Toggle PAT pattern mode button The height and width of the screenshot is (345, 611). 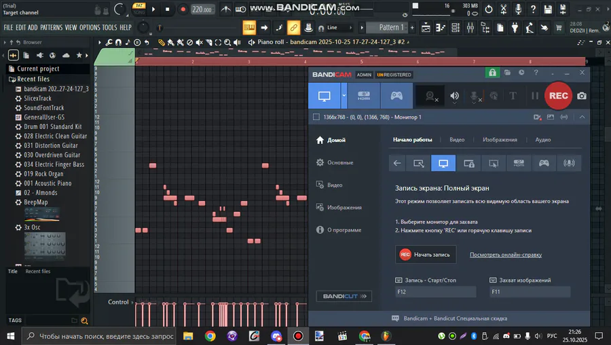point(139,5)
